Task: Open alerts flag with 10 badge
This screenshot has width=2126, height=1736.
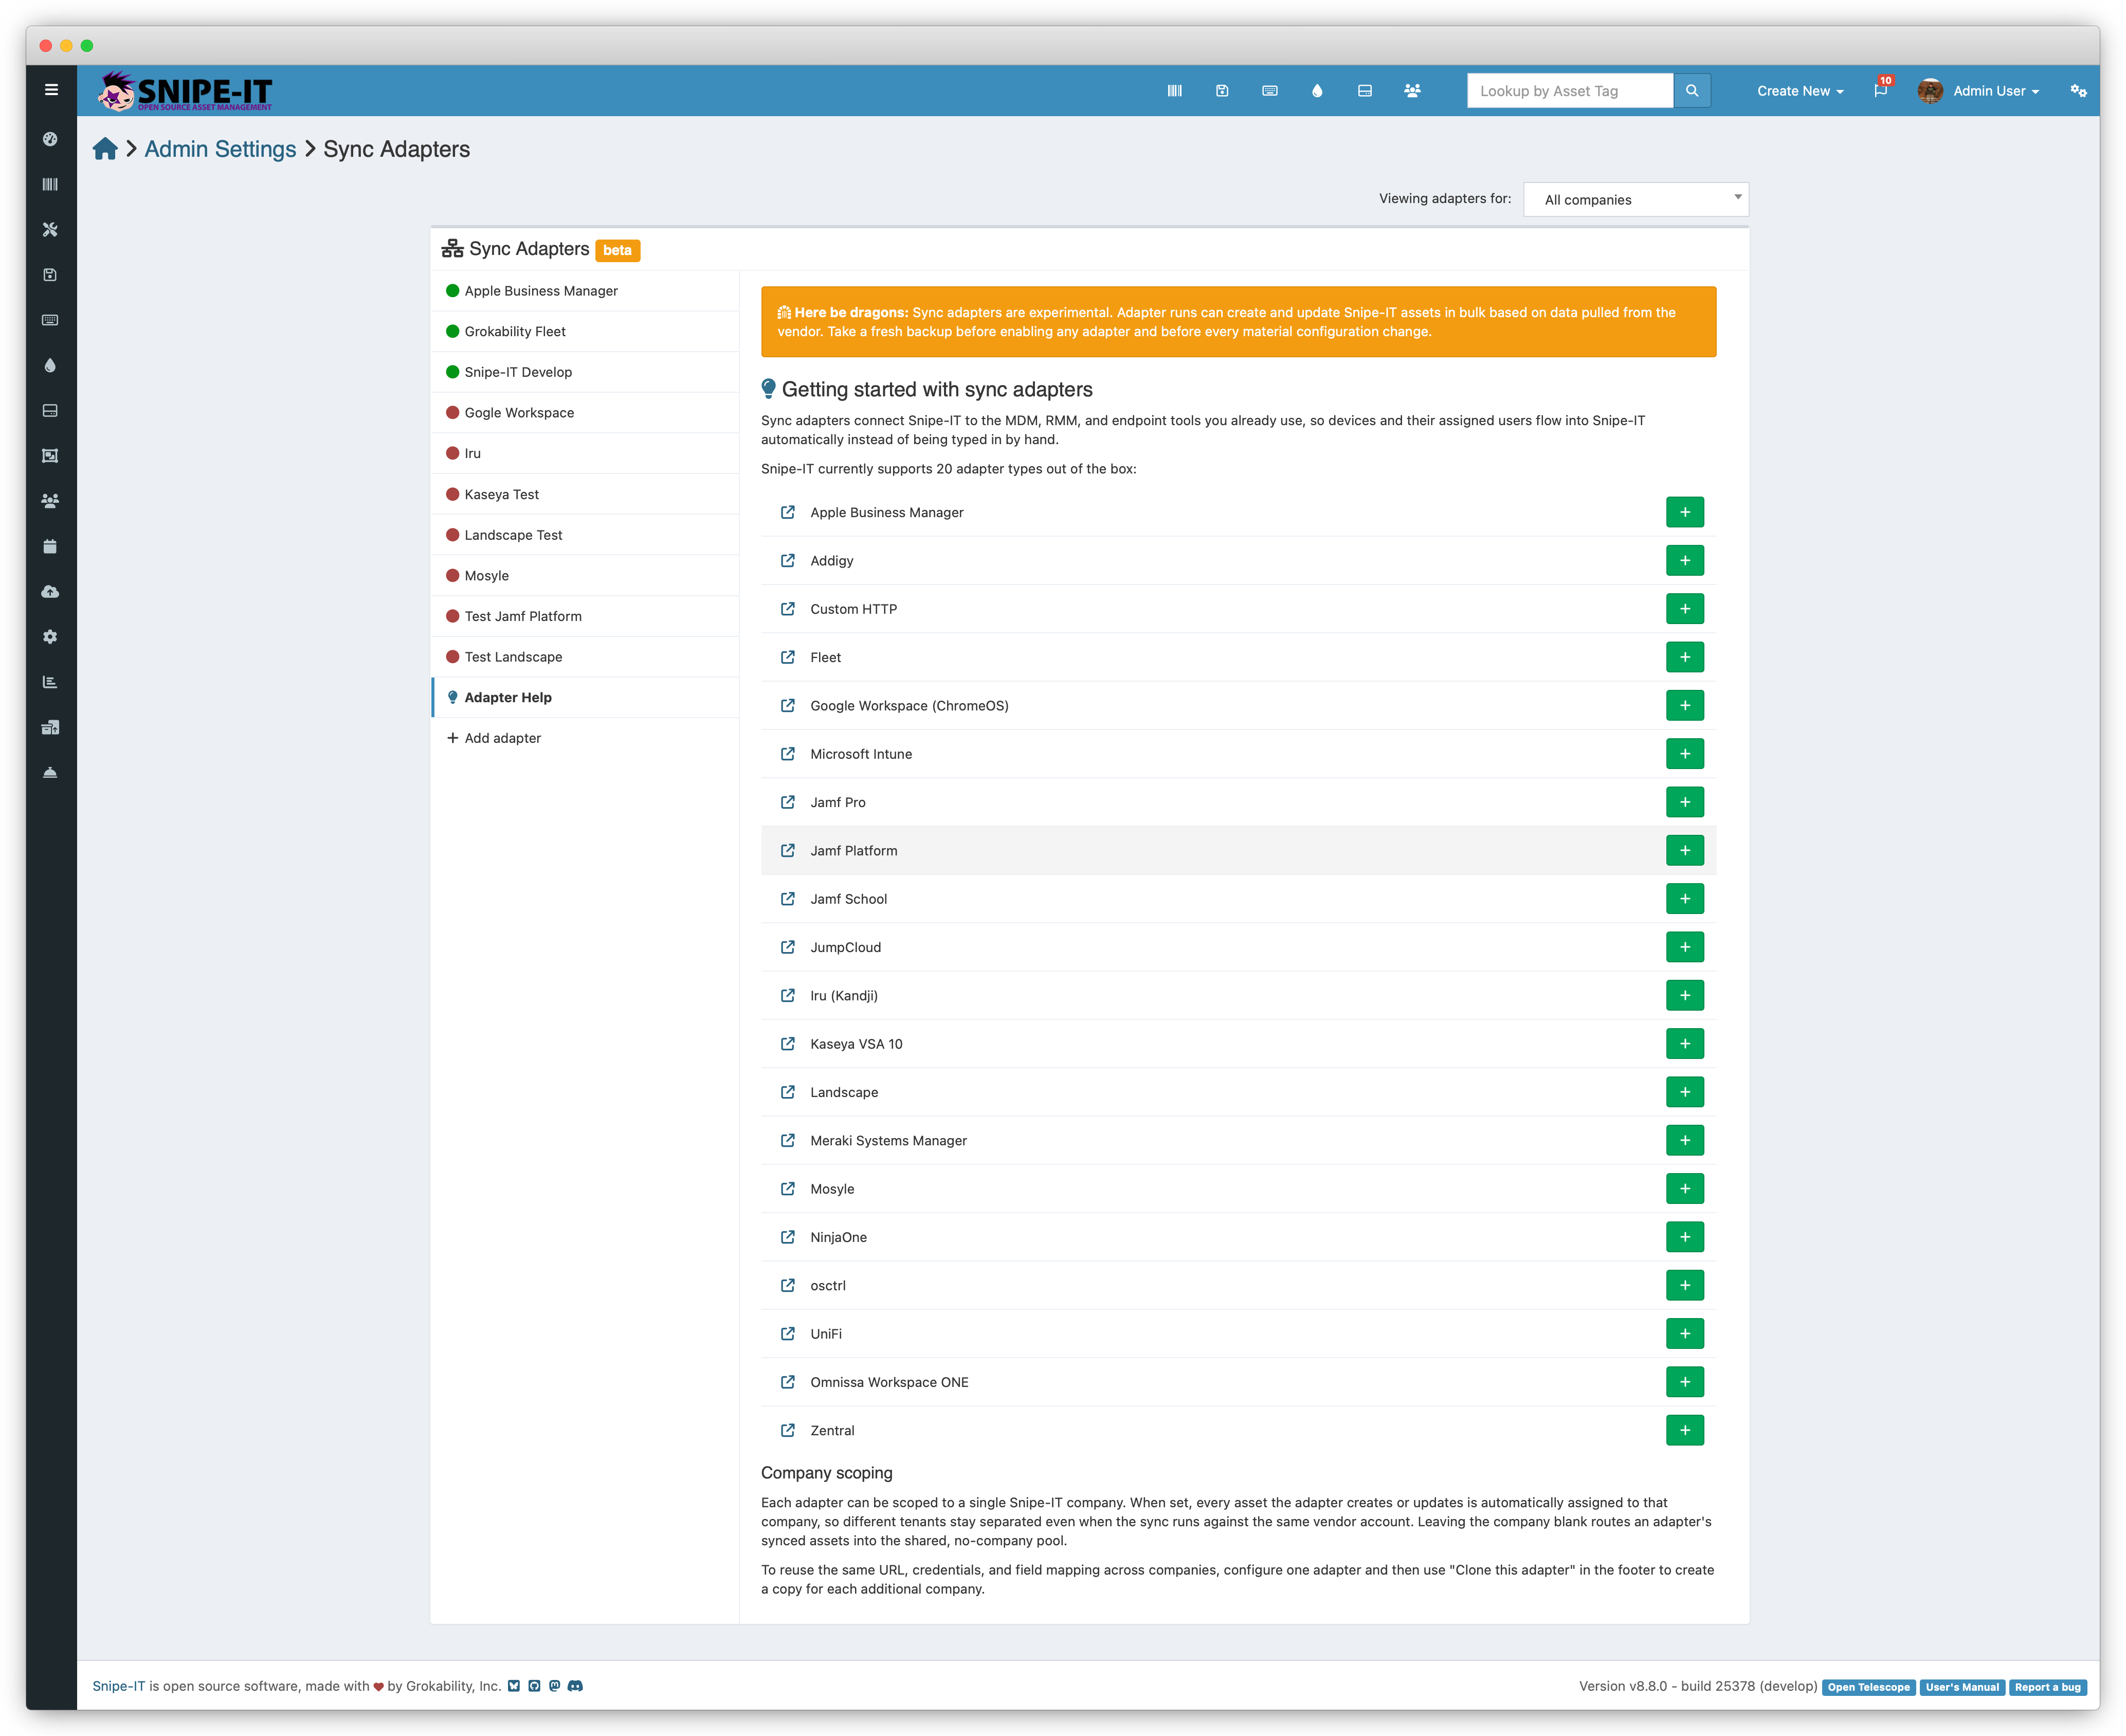Action: point(1881,89)
